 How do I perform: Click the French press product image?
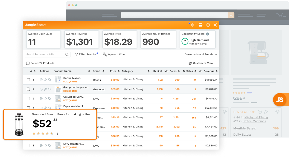(x=19, y=124)
